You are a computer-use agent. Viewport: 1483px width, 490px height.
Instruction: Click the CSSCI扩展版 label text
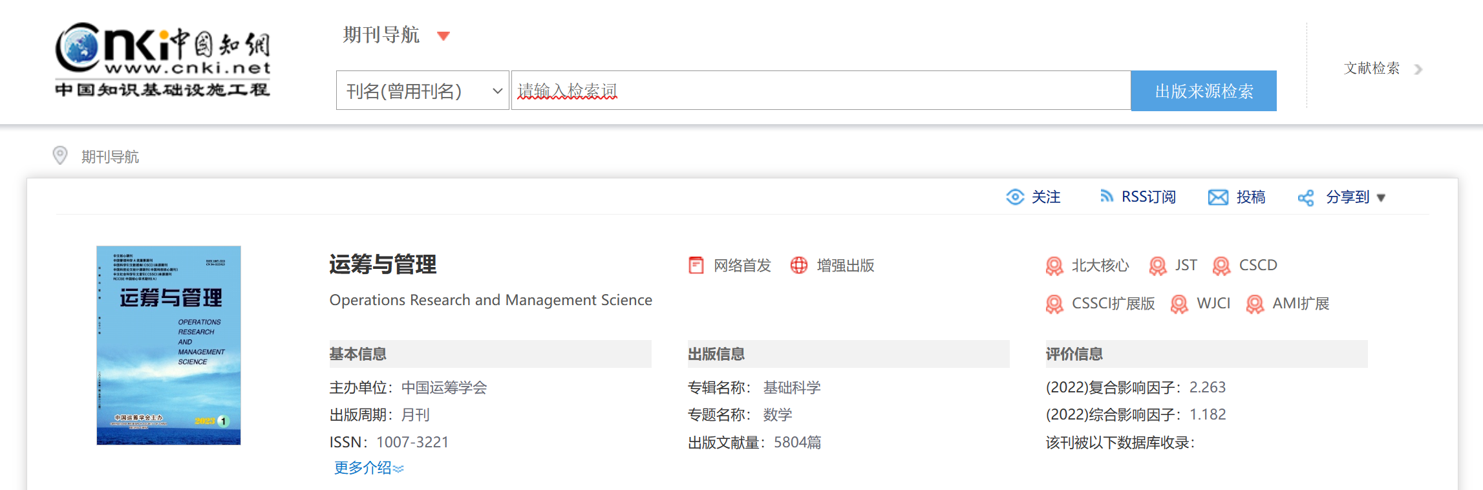1113,304
